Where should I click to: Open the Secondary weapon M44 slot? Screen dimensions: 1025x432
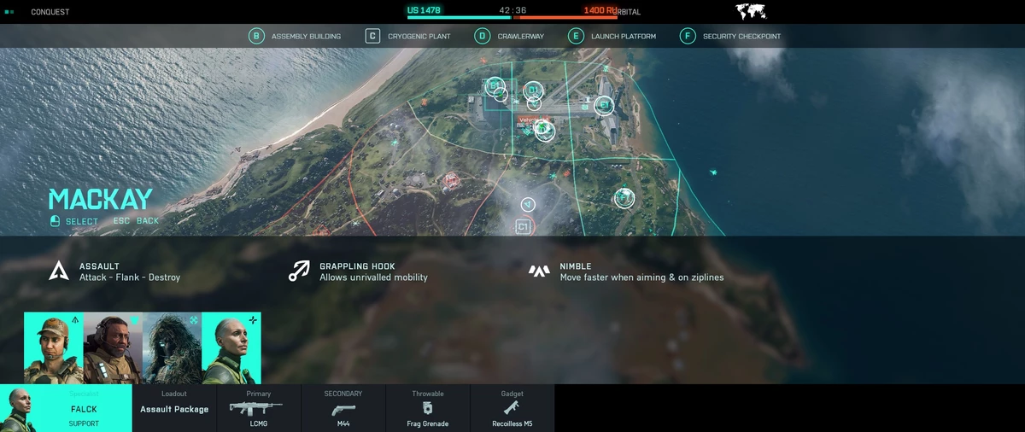pos(343,408)
